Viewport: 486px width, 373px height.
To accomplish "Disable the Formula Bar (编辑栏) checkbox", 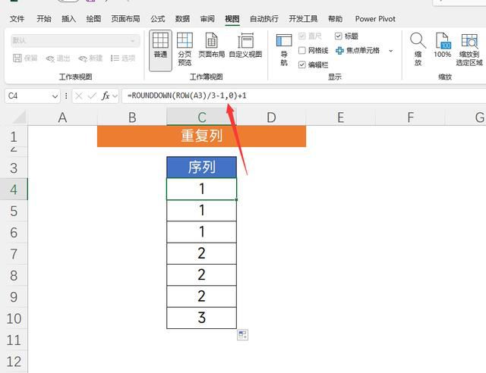I will click(302, 64).
